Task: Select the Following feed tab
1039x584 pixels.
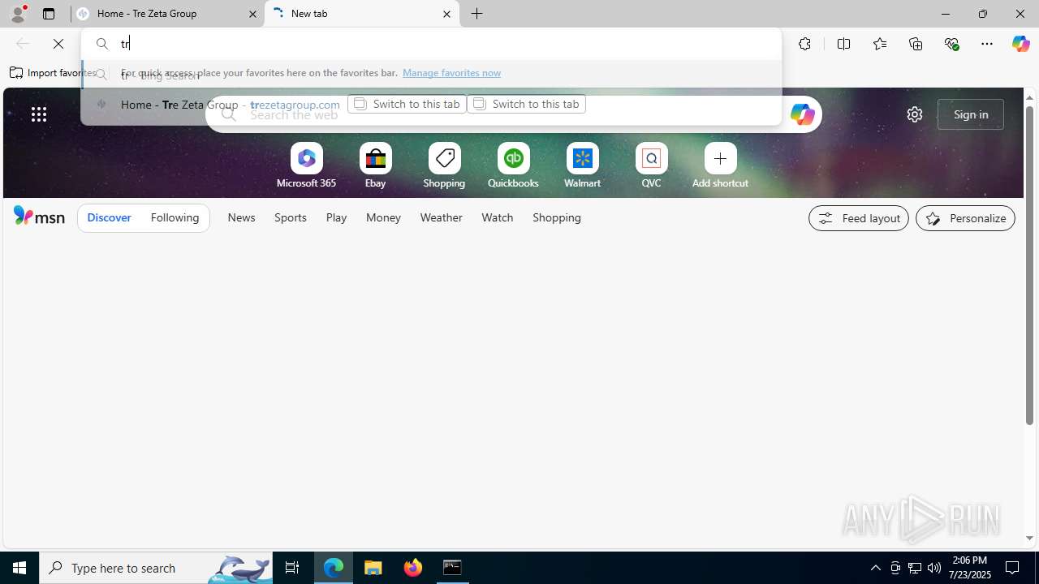Action: (x=175, y=218)
